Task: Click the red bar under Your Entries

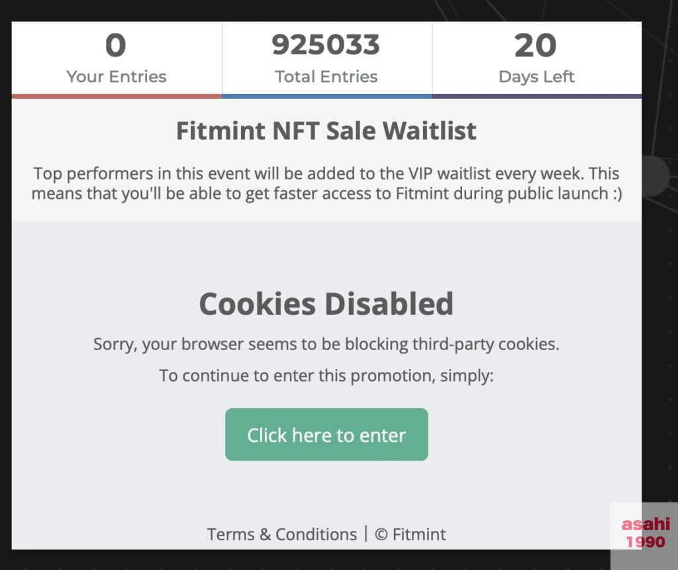Action: 117,96
